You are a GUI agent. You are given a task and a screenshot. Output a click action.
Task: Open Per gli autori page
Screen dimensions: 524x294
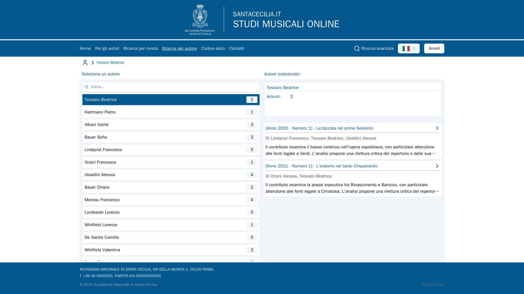(x=107, y=48)
